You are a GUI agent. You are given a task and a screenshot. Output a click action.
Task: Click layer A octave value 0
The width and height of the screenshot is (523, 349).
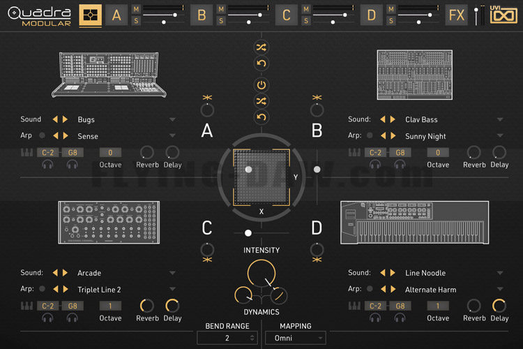110,153
